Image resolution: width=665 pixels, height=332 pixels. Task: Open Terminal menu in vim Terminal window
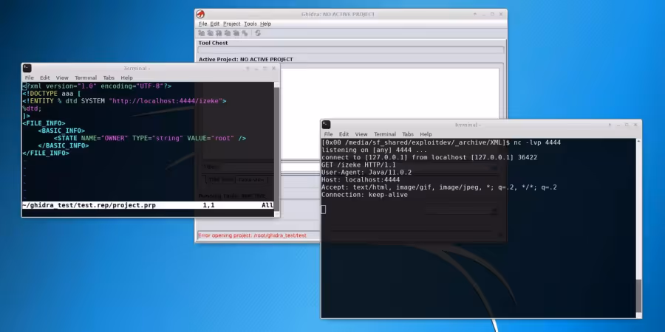(x=86, y=78)
